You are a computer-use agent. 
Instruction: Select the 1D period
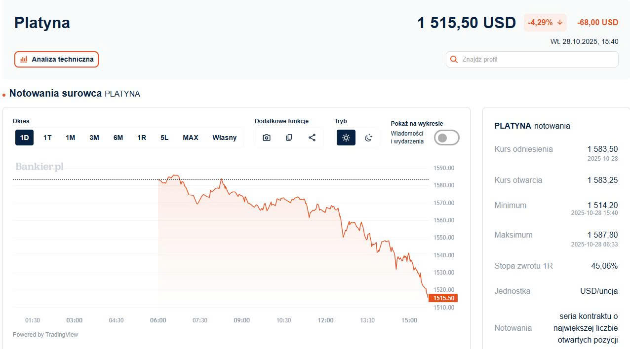pyautogui.click(x=24, y=138)
